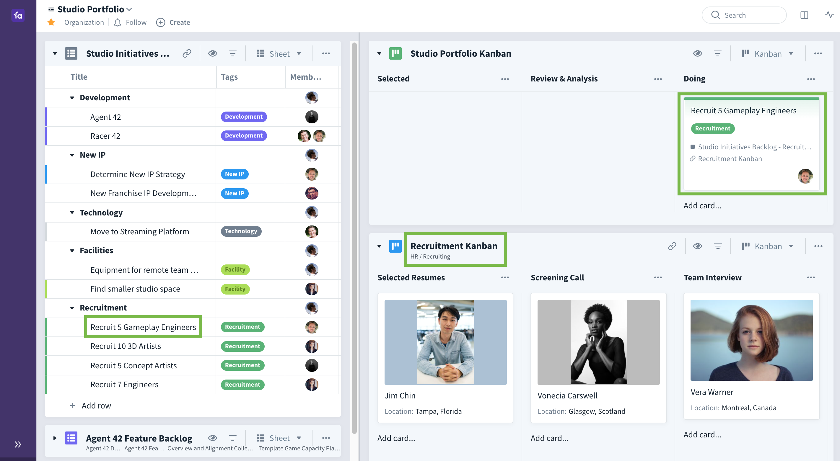Click the board icon beside Recruitment Kanban
The height and width of the screenshot is (461, 840).
click(x=395, y=246)
